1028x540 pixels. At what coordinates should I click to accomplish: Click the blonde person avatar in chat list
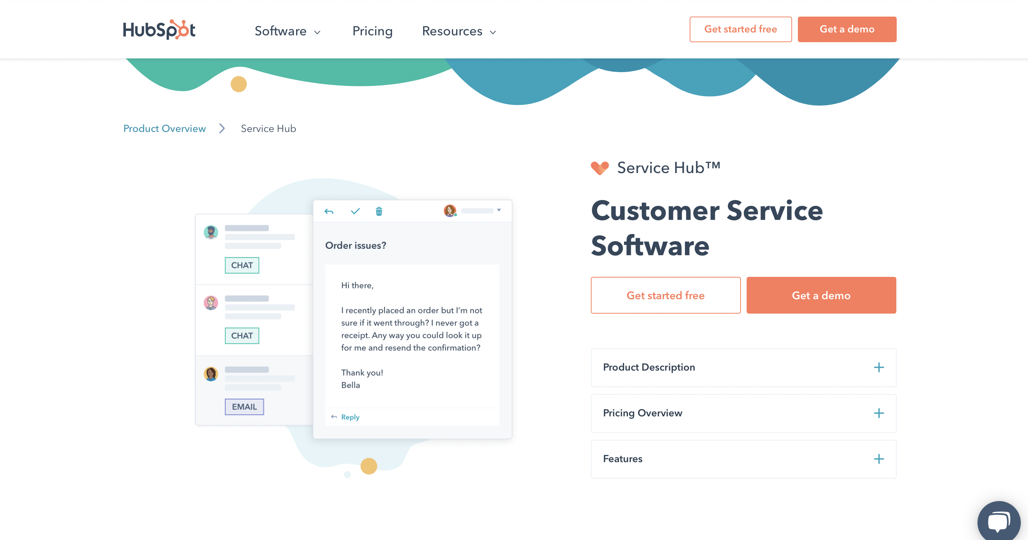pos(211,303)
